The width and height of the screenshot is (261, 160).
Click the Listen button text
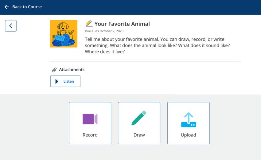(x=69, y=81)
